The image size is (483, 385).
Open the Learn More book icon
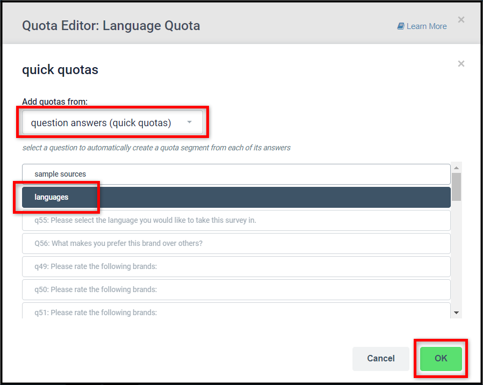pyautogui.click(x=400, y=26)
